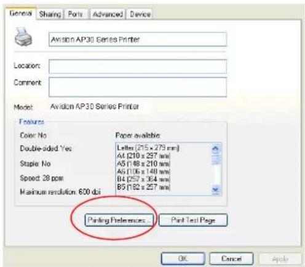305x267 pixels.
Task: Click the paper list scroll up arrow
Action: 216,148
